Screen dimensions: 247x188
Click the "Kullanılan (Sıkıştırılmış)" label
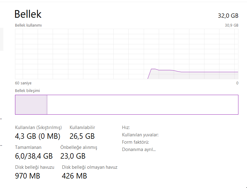(38, 127)
